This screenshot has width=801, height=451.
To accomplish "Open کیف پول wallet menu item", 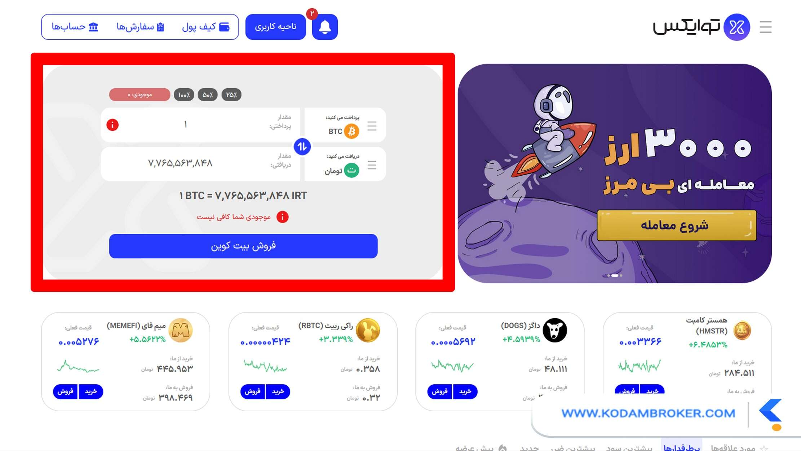I will tap(206, 27).
